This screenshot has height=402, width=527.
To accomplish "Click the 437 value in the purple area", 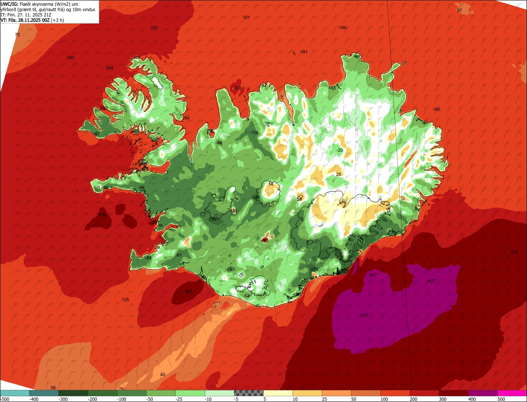I will [x=364, y=315].
